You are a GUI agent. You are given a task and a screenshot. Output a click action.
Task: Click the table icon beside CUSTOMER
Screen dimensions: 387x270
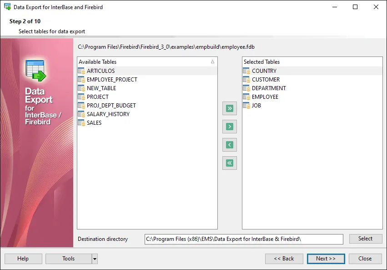click(246, 80)
